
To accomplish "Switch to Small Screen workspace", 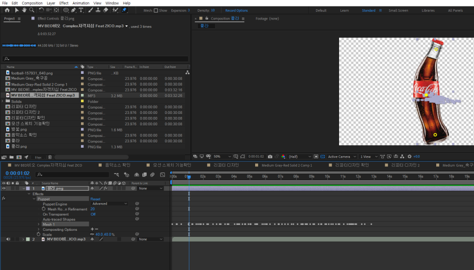I will point(398,11).
